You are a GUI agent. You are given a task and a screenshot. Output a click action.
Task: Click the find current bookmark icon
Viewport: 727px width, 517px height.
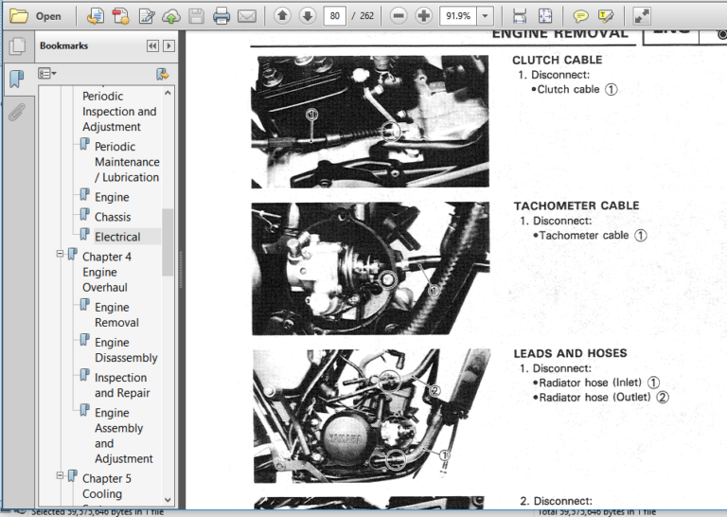tap(162, 74)
